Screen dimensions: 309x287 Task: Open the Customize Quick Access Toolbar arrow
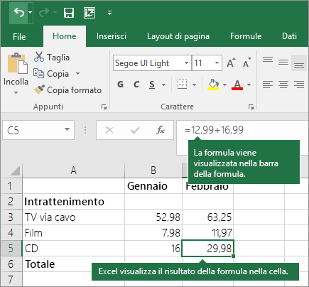109,13
